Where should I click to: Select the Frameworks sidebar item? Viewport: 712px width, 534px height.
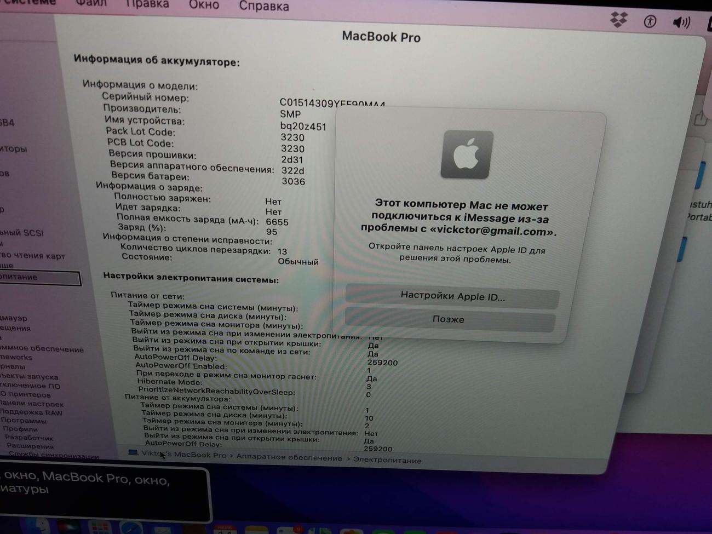[x=16, y=357]
